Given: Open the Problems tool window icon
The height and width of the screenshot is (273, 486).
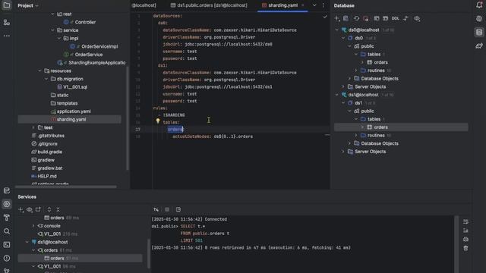Looking at the screenshot, I should pos(7,258).
